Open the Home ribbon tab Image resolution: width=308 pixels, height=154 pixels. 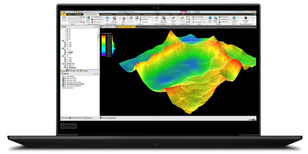70,14
